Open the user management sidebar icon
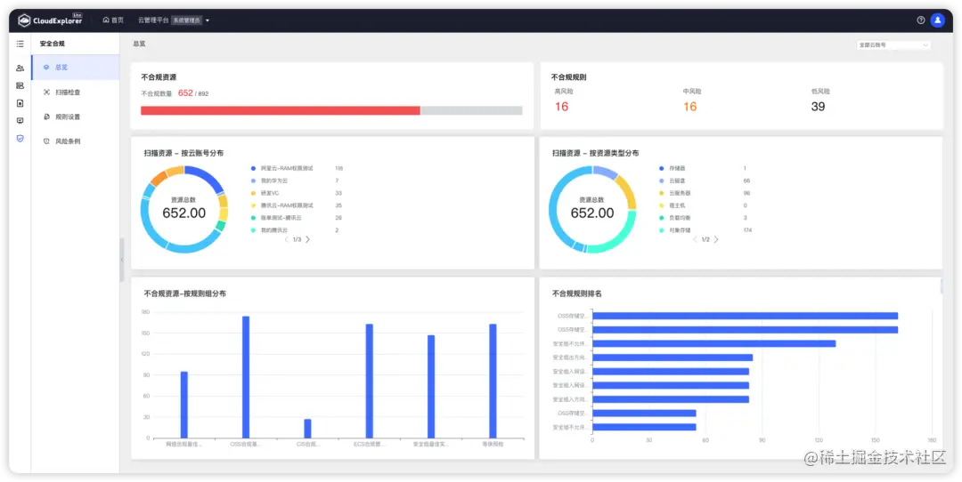962x482 pixels. (20, 68)
